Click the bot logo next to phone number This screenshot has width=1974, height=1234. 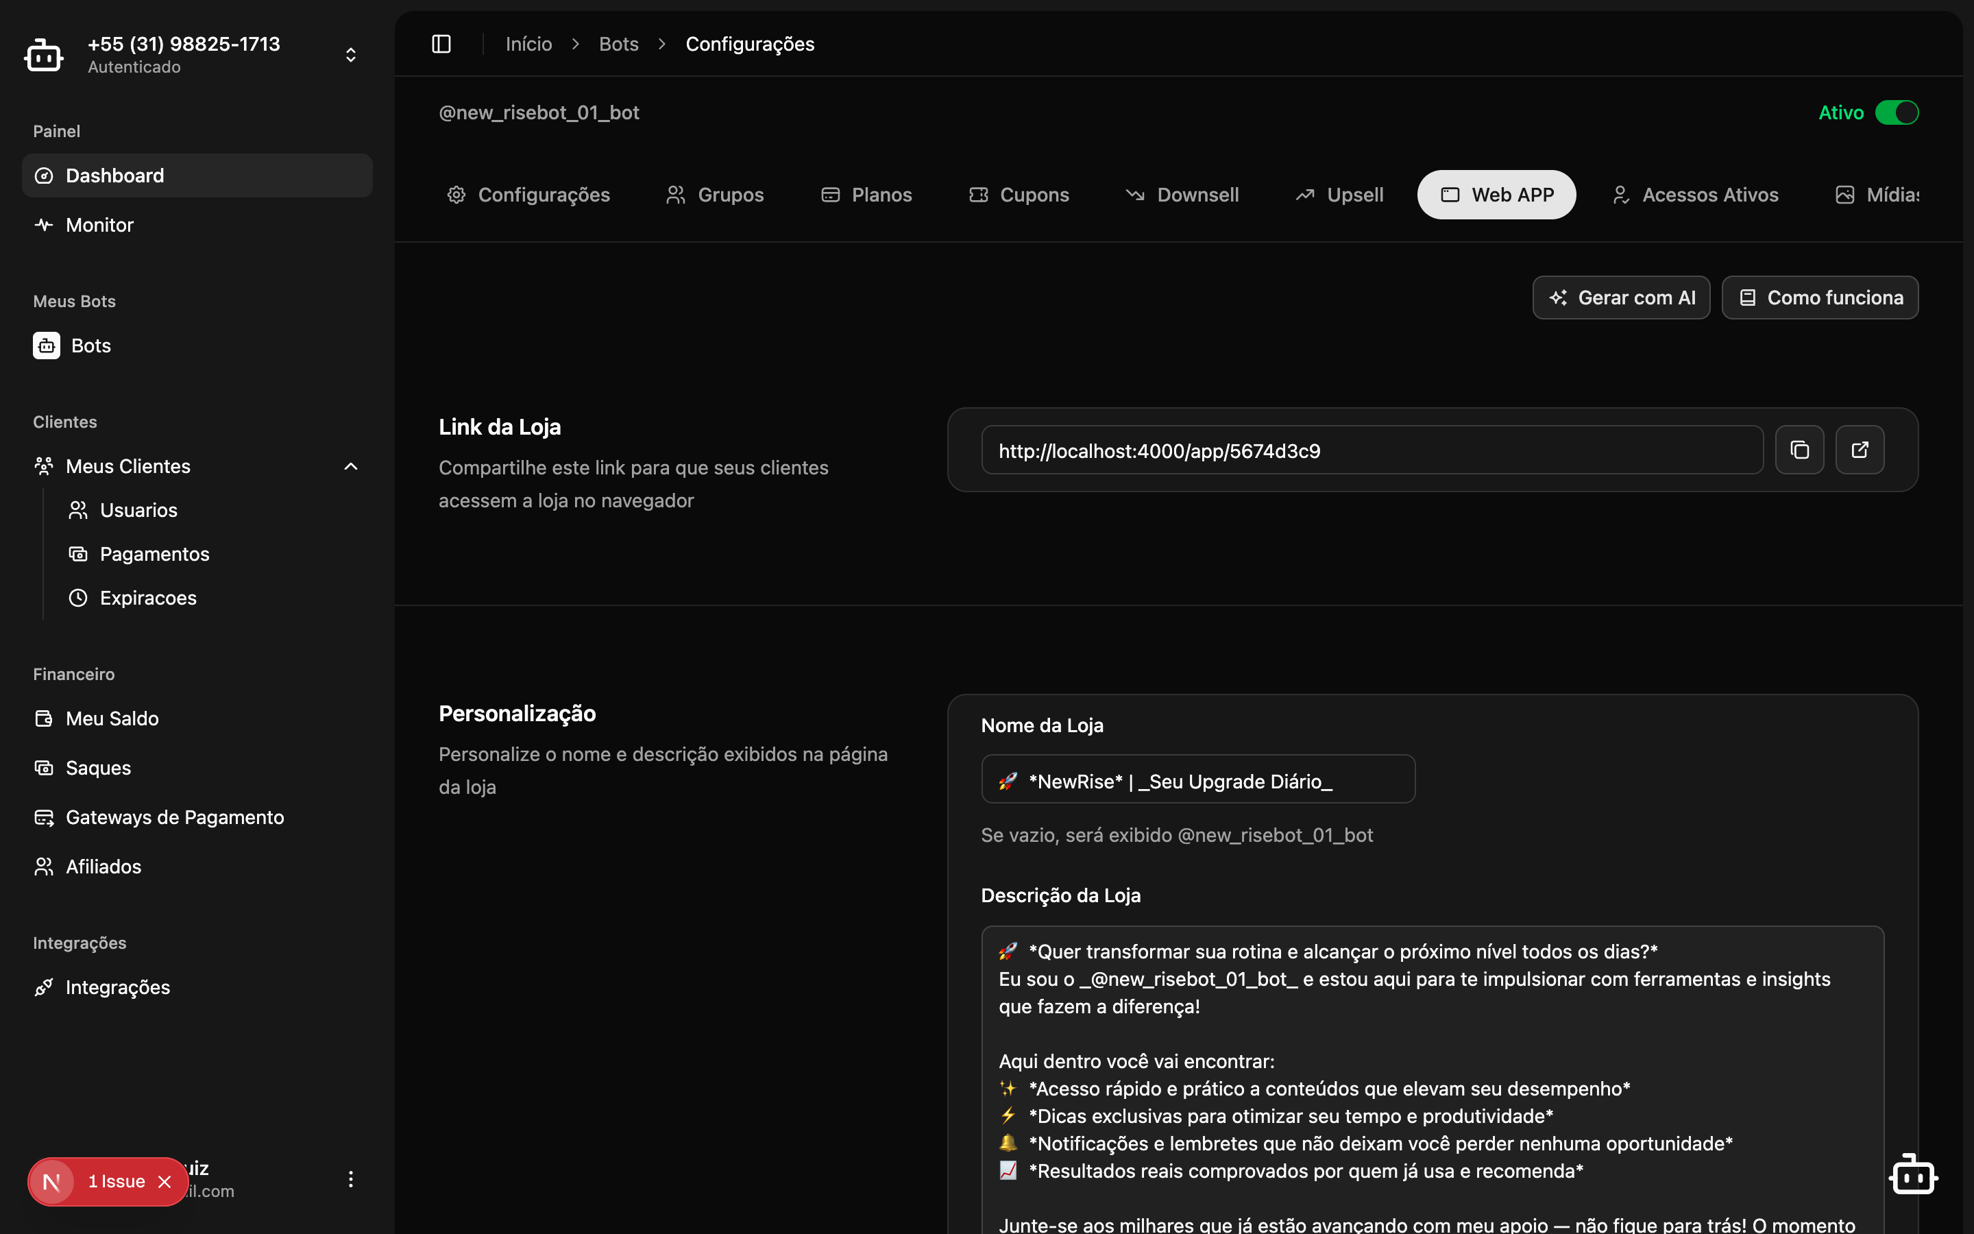click(x=44, y=55)
